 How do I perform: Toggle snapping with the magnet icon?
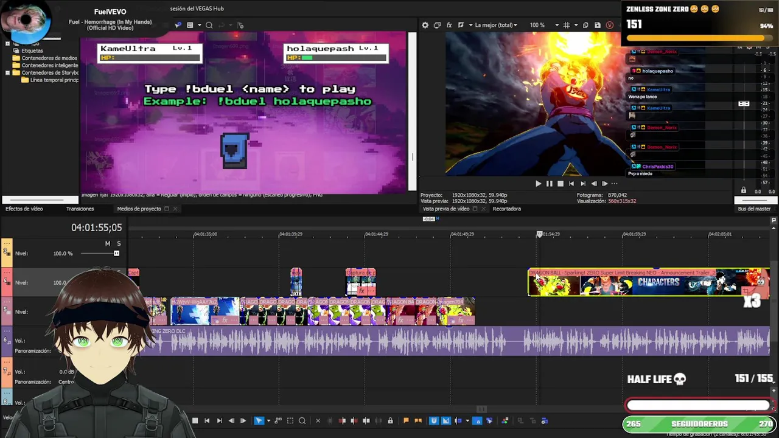[x=433, y=420]
